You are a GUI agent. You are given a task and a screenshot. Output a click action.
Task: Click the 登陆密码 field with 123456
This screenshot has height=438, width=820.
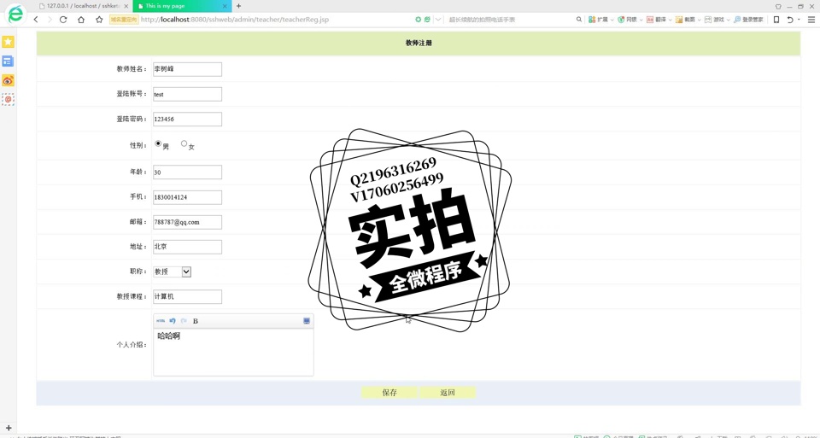187,120
